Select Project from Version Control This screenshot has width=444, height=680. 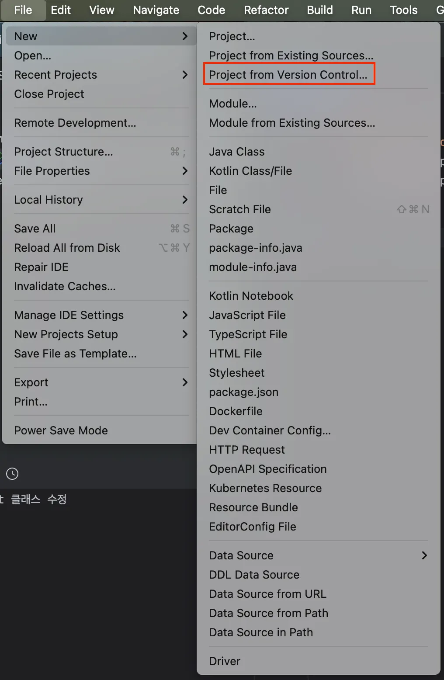pyautogui.click(x=288, y=75)
